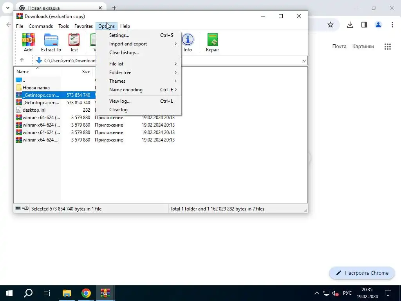
Task: Open the Tools menu
Action: [x=63, y=26]
